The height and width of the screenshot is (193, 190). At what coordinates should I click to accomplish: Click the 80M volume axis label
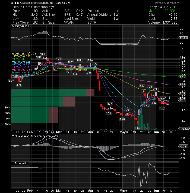[x=7, y=107]
